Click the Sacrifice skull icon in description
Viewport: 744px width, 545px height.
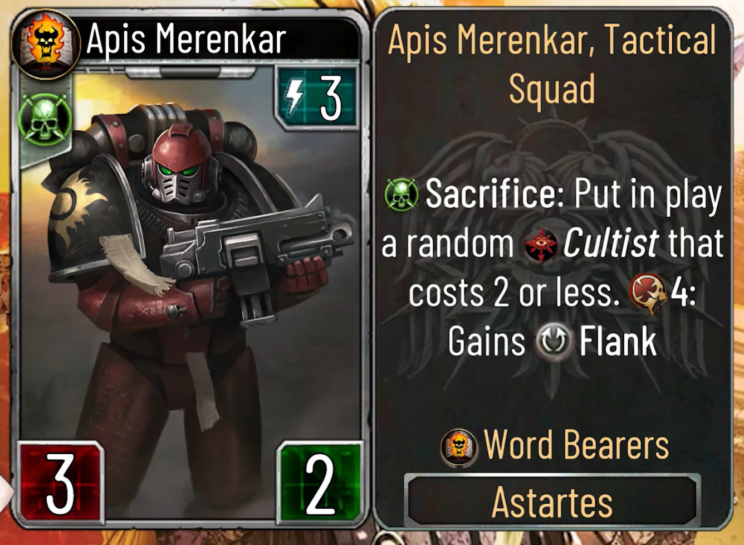(401, 195)
